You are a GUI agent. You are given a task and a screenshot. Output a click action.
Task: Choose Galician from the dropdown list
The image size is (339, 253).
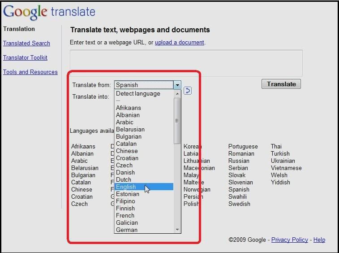[x=144, y=222]
